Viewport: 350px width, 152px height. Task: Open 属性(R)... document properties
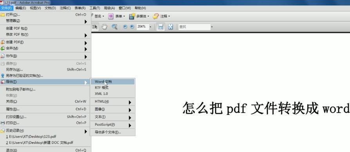tap(45, 109)
